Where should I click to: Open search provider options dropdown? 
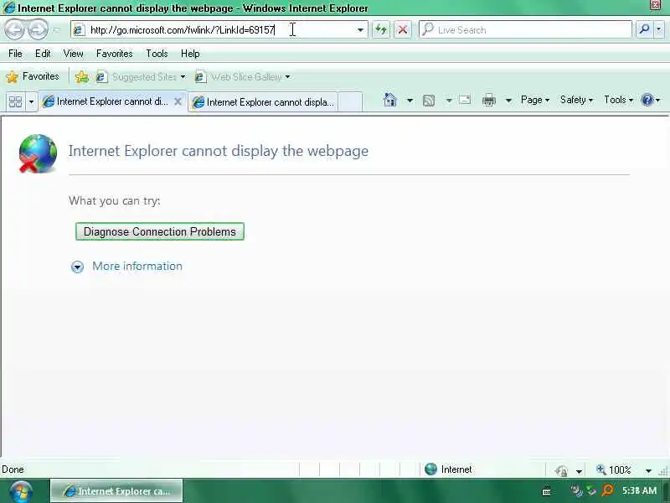coord(659,29)
